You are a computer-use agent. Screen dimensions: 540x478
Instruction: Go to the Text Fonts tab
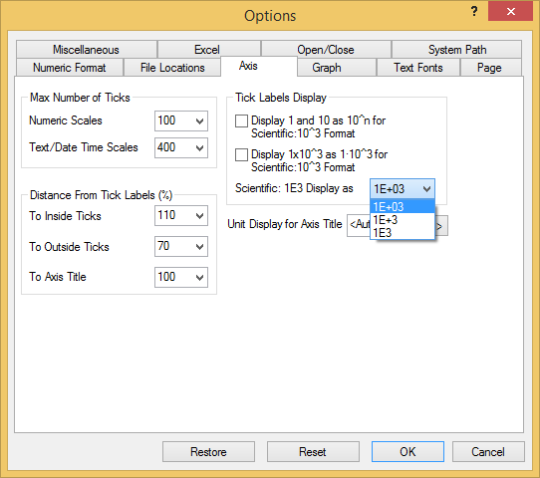[x=418, y=68]
